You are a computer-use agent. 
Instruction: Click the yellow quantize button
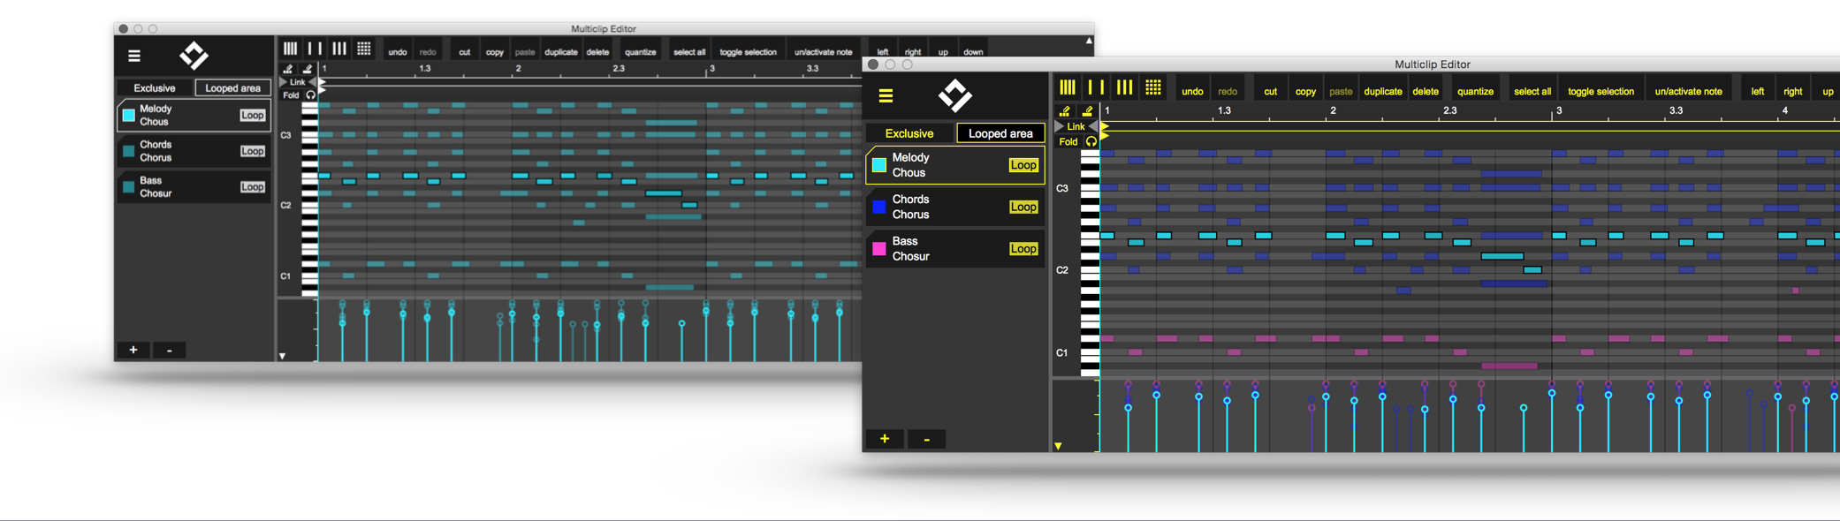1475,91
